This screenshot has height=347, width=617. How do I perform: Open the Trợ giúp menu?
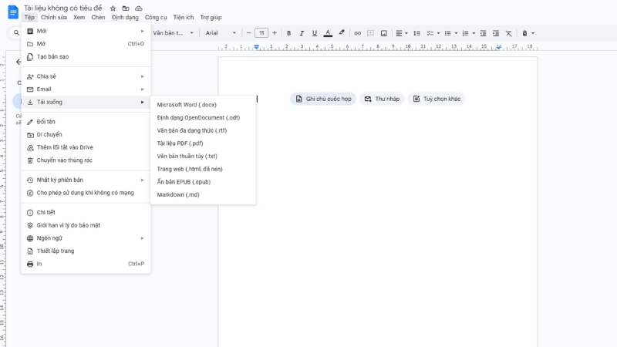[211, 17]
